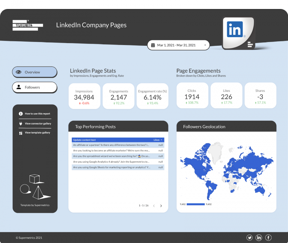Select the Engagement rate 6.14% card
Viewport: 288px width, 243px height.
(x=153, y=96)
